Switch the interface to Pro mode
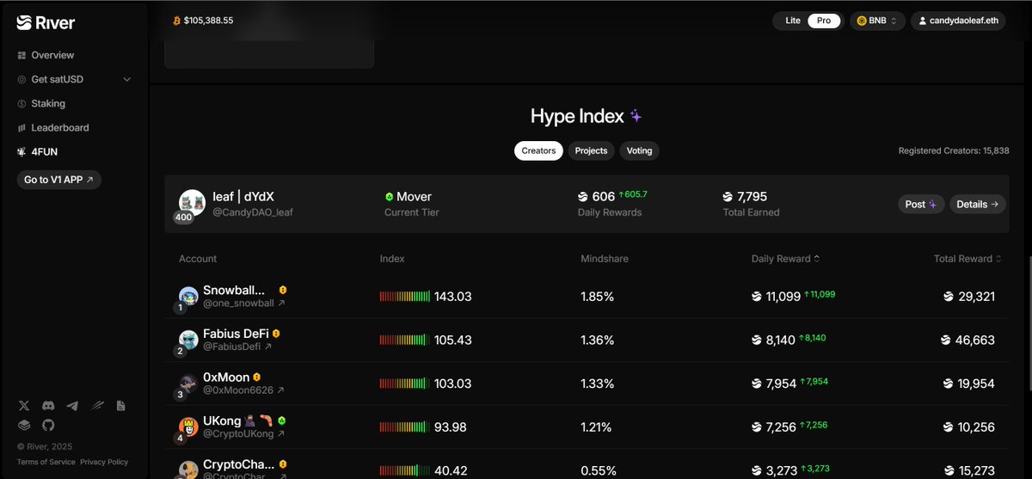Viewport: 1032px width, 479px height. pos(824,21)
